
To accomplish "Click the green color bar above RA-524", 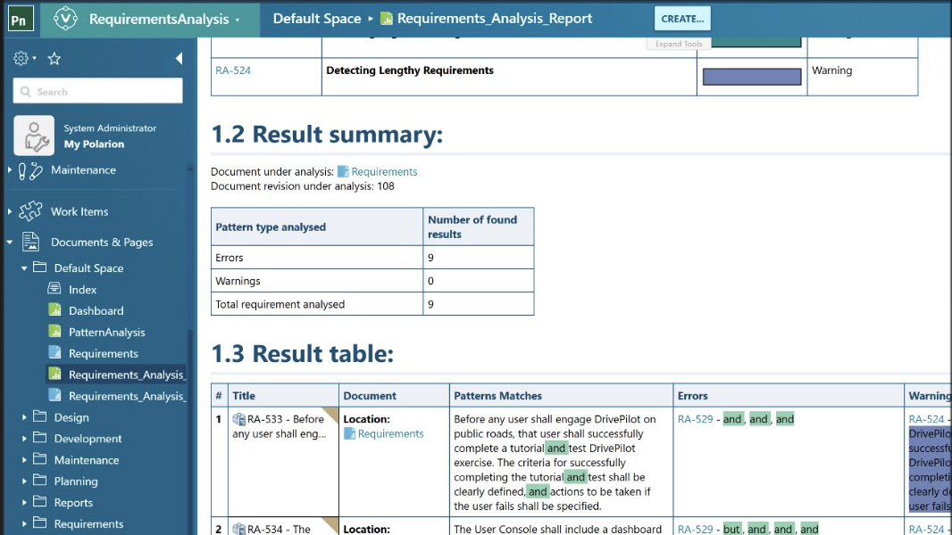I will point(756,42).
